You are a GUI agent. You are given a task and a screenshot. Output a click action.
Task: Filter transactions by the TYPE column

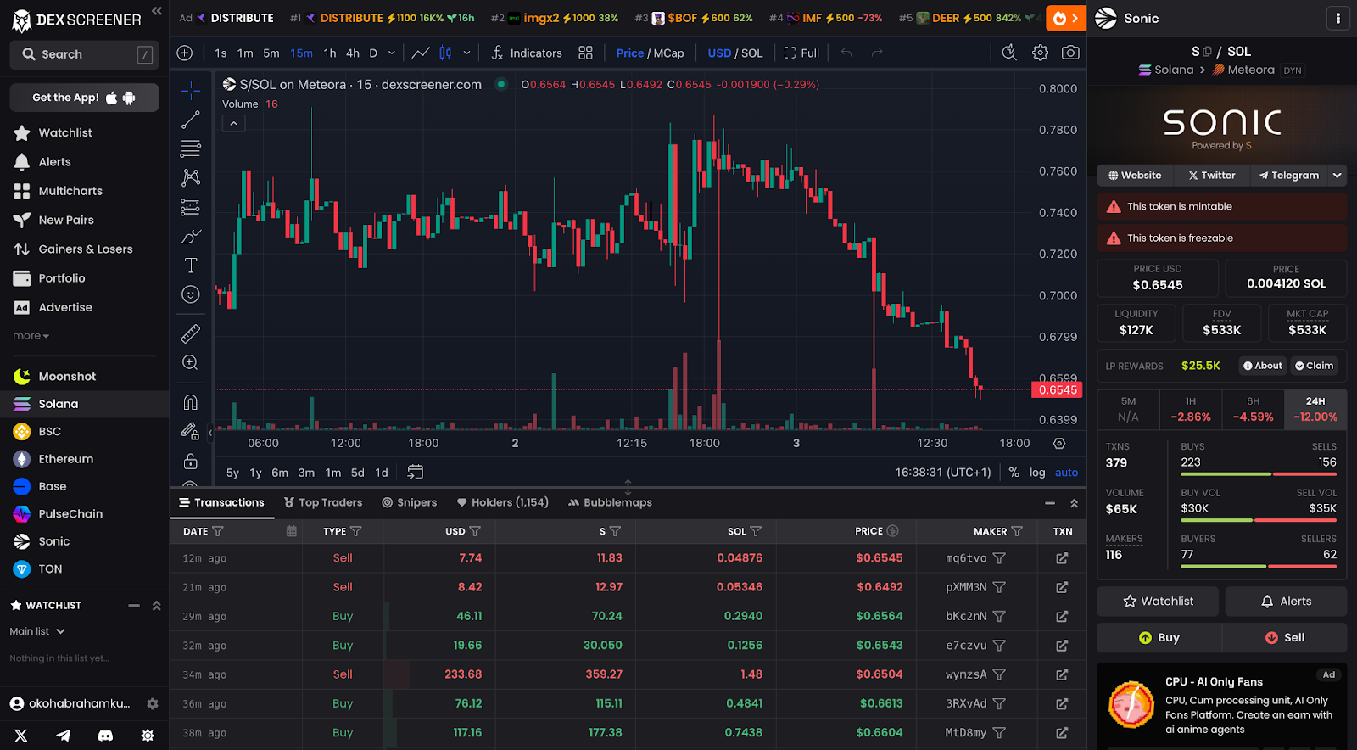point(355,531)
